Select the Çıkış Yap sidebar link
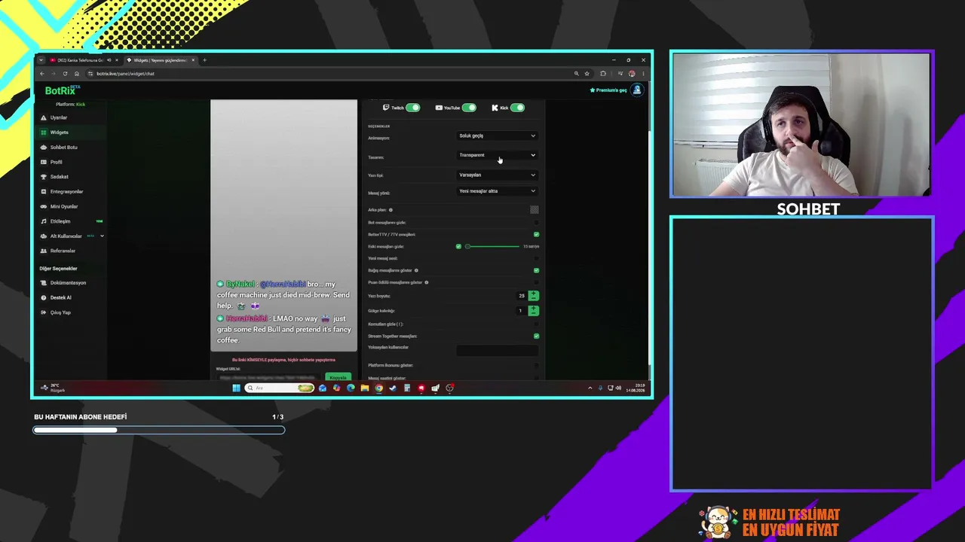The width and height of the screenshot is (965, 542). 60,312
